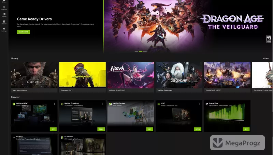The image size is (273, 155).
Task: Click See All in Library
Action: point(266,58)
